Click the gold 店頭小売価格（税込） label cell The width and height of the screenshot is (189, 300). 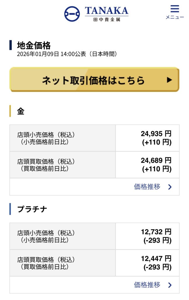point(46,135)
